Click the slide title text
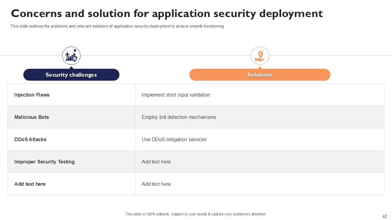Image resolution: width=392 pixels, height=220 pixels. pyautogui.click(x=167, y=14)
